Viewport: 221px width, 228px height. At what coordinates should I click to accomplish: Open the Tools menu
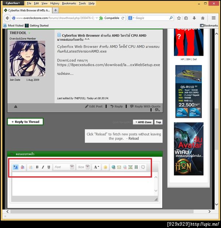[83, 3]
